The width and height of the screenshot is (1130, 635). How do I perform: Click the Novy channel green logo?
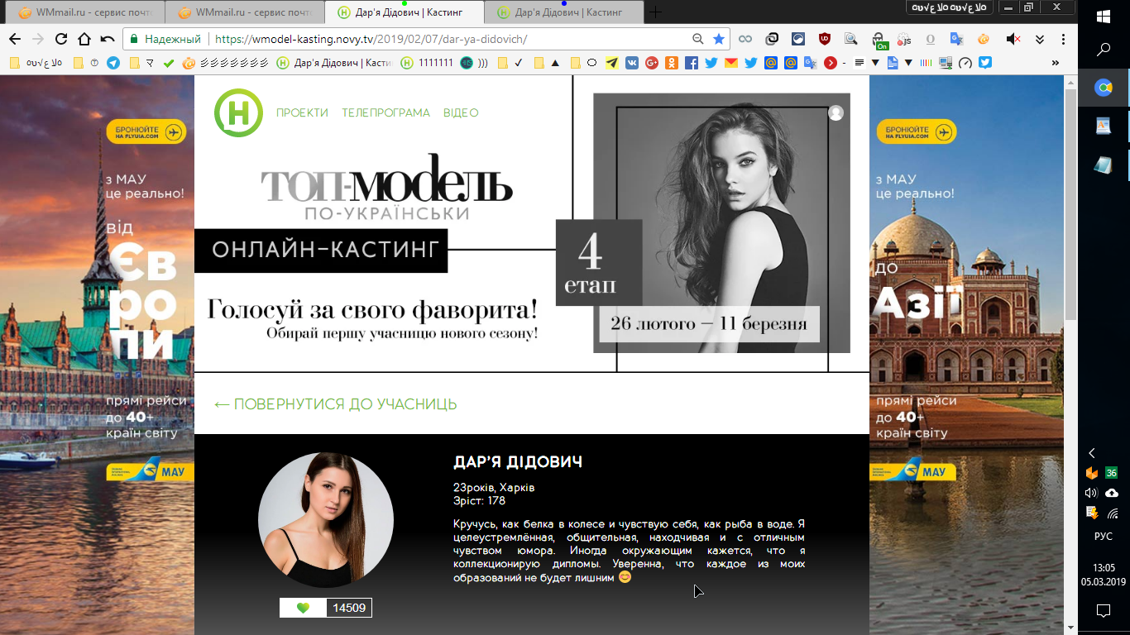[x=238, y=113]
